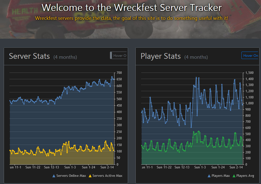Click the "250" value on Server Stats axis
The width and height of the screenshot is (261, 184).
click(x=119, y=132)
